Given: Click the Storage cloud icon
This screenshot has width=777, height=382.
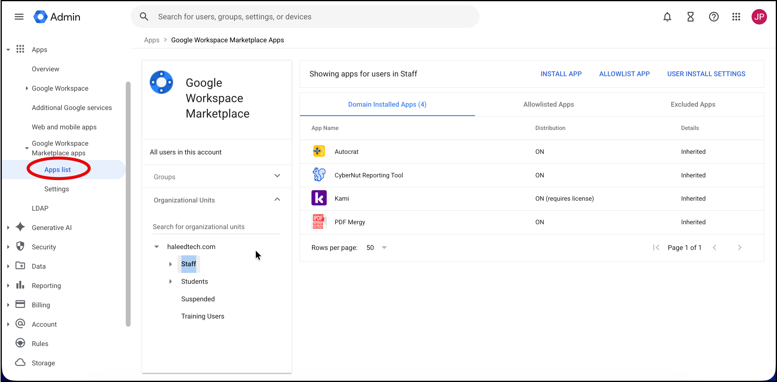Looking at the screenshot, I should tap(20, 362).
